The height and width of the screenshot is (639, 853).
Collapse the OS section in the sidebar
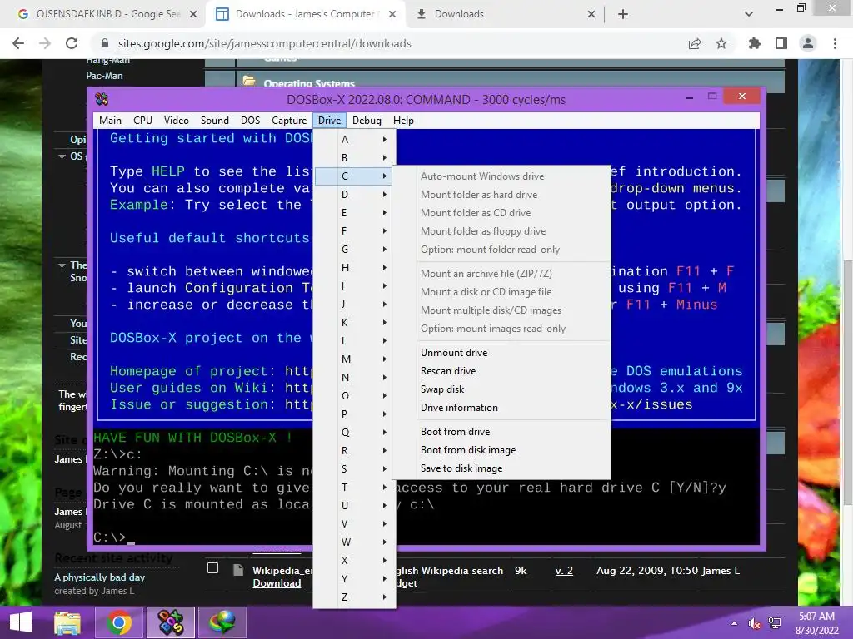(x=62, y=156)
